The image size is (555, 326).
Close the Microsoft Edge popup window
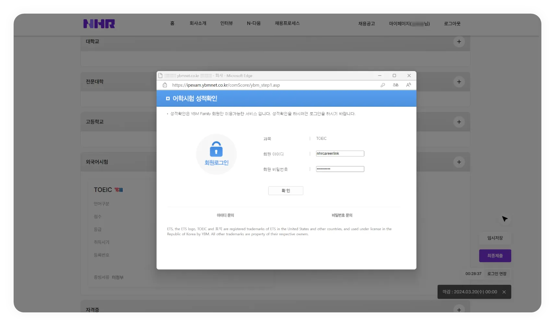(x=409, y=76)
